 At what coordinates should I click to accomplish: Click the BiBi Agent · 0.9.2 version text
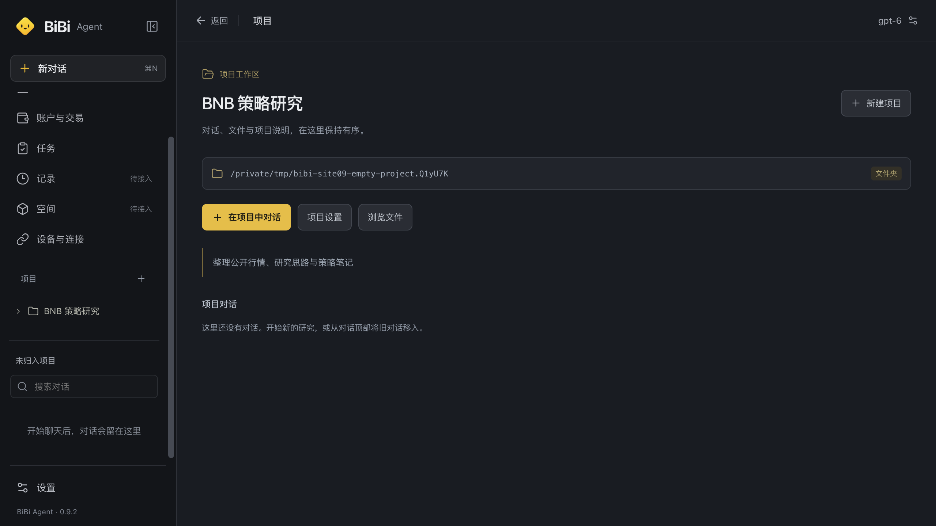coord(47,512)
